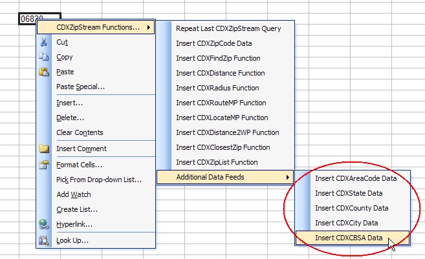Choose Pick From Drop-down List
This screenshot has width=425, height=259.
coord(99,180)
